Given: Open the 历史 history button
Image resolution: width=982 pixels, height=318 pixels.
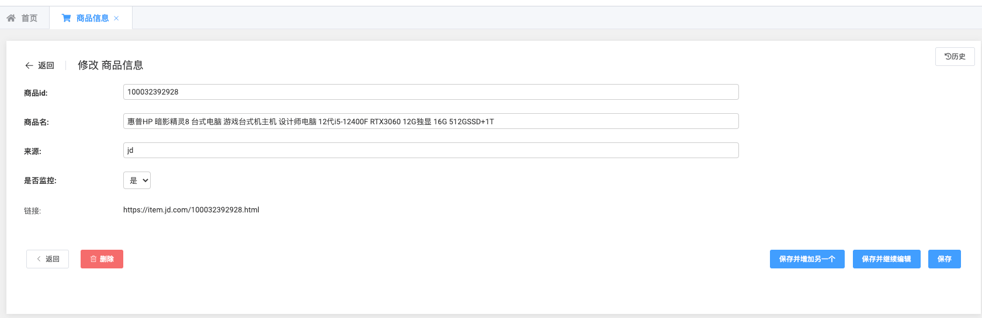Looking at the screenshot, I should tap(955, 57).
